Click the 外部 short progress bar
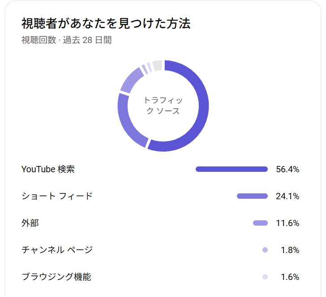326x297 pixels. click(x=260, y=223)
